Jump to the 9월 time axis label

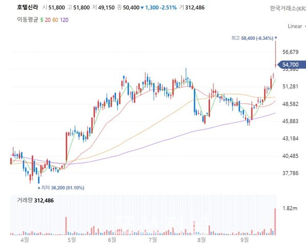point(246,238)
